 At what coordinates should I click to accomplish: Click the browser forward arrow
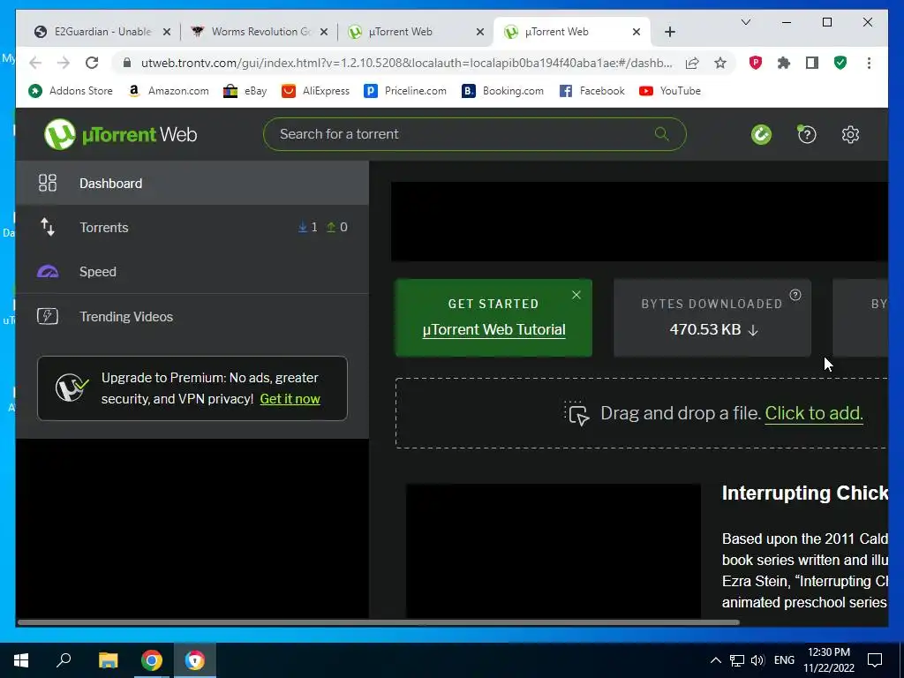coord(64,63)
